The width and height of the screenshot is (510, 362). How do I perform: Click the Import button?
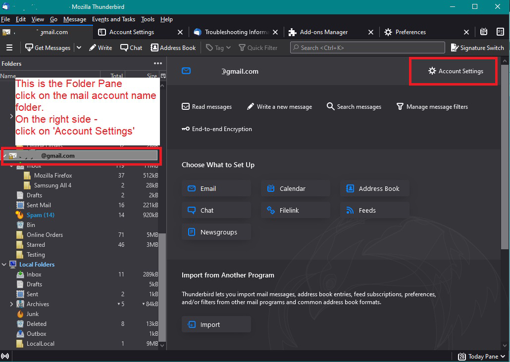click(x=216, y=324)
